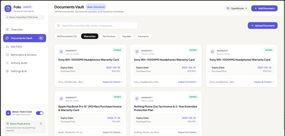Screen dimensions: 285x136
Task: Open the Apple MacBook Pro 16" Purchase Invoice title
Action: point(90,108)
